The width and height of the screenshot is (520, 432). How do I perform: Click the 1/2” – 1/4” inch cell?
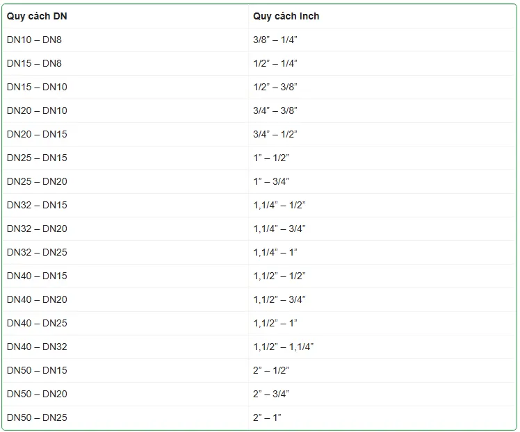click(x=275, y=63)
